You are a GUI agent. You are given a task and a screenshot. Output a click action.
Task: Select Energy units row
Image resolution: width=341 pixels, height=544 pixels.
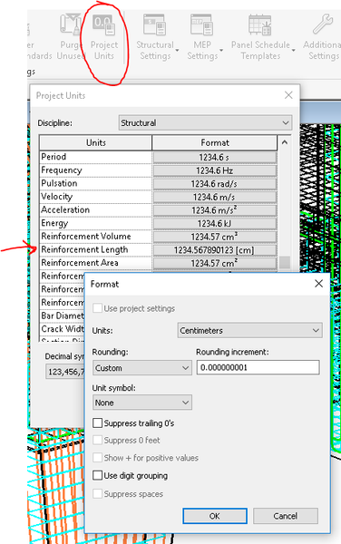pyautogui.click(x=96, y=223)
